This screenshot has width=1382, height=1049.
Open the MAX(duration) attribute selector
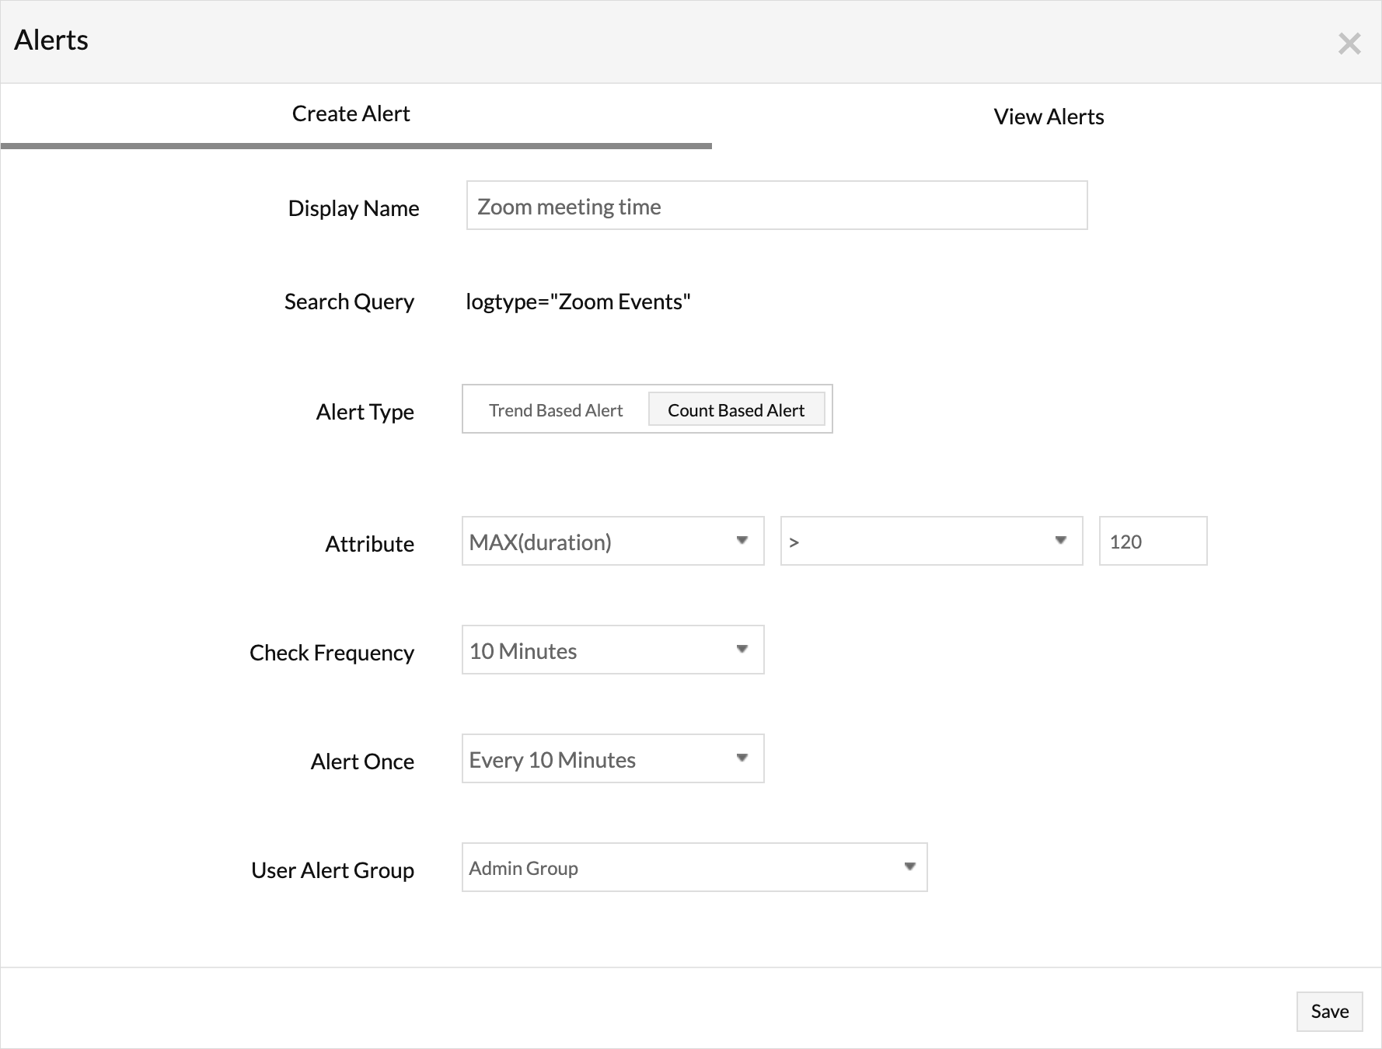(x=612, y=541)
